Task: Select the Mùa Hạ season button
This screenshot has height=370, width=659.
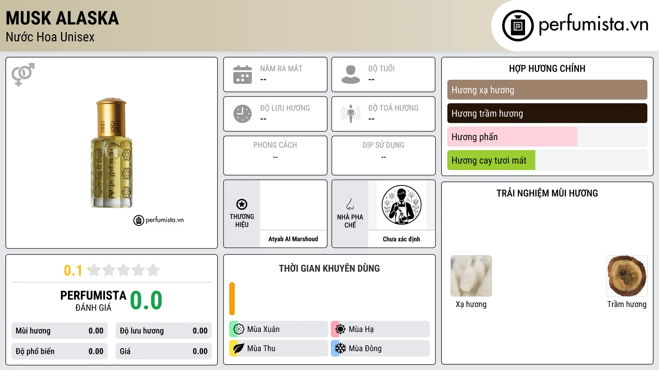Action: coord(380,329)
